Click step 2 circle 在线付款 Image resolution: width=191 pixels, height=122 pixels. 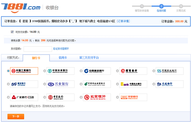click(x=161, y=6)
